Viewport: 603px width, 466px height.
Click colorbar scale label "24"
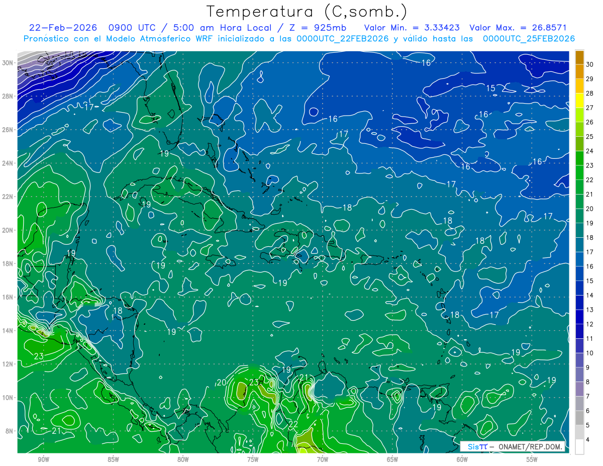[x=590, y=151]
